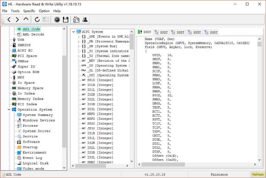
Task: Collapse the ACPI System root node
Action: (x=73, y=32)
